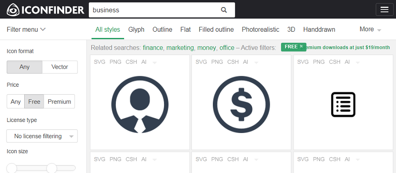Viewport: 396px width, 173px height.
Task: Switch to the Glyph style tab
Action: (136, 29)
